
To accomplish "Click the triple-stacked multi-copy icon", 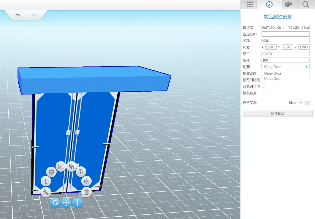I will click(72, 166).
